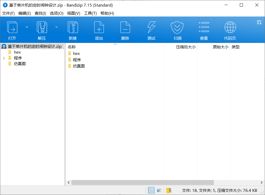
Task: Switch to details list view in status bar
Action: coord(151,191)
